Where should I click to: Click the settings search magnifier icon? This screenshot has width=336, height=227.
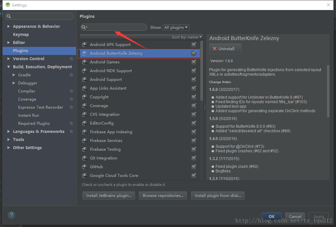coord(9,16)
